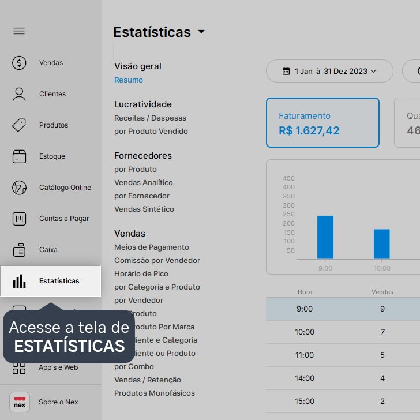
Task: Open Caixa in sidebar
Action: pyautogui.click(x=48, y=250)
